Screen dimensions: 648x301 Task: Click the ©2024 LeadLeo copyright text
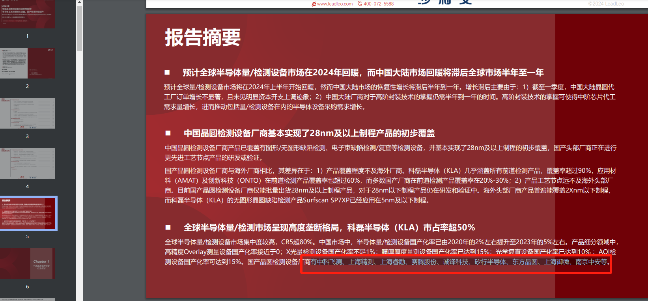click(x=606, y=4)
